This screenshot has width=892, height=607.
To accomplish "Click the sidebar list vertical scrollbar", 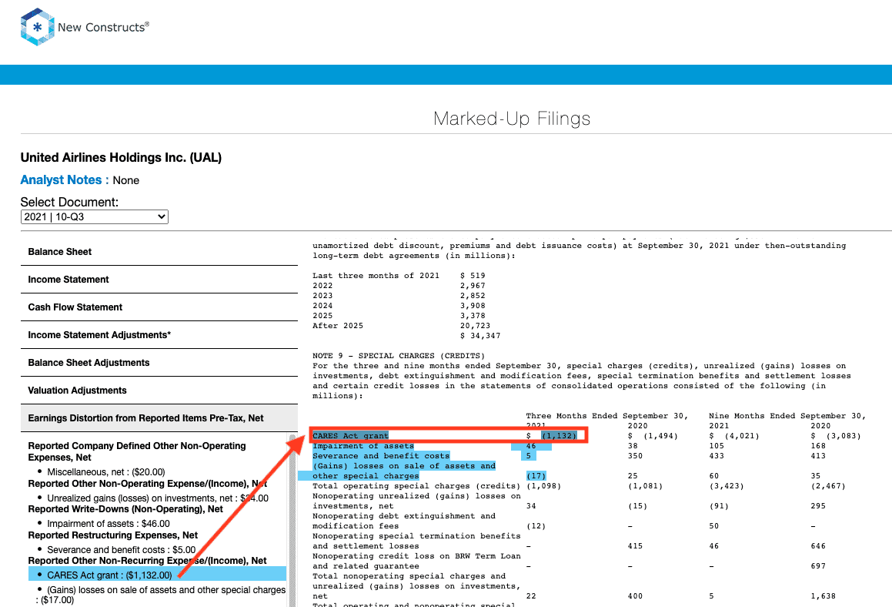I will click(x=292, y=519).
